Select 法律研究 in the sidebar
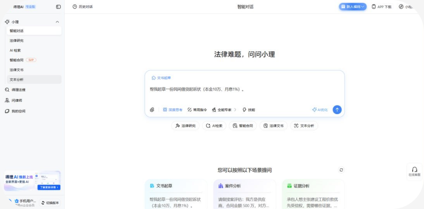424x209 pixels. tap(34, 41)
